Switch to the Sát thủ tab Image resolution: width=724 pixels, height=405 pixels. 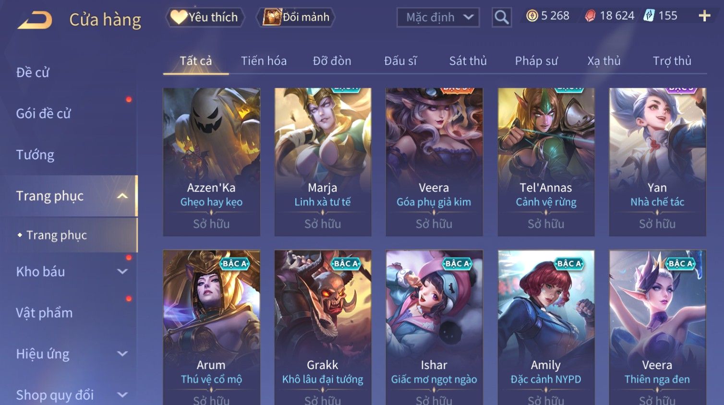tap(468, 61)
